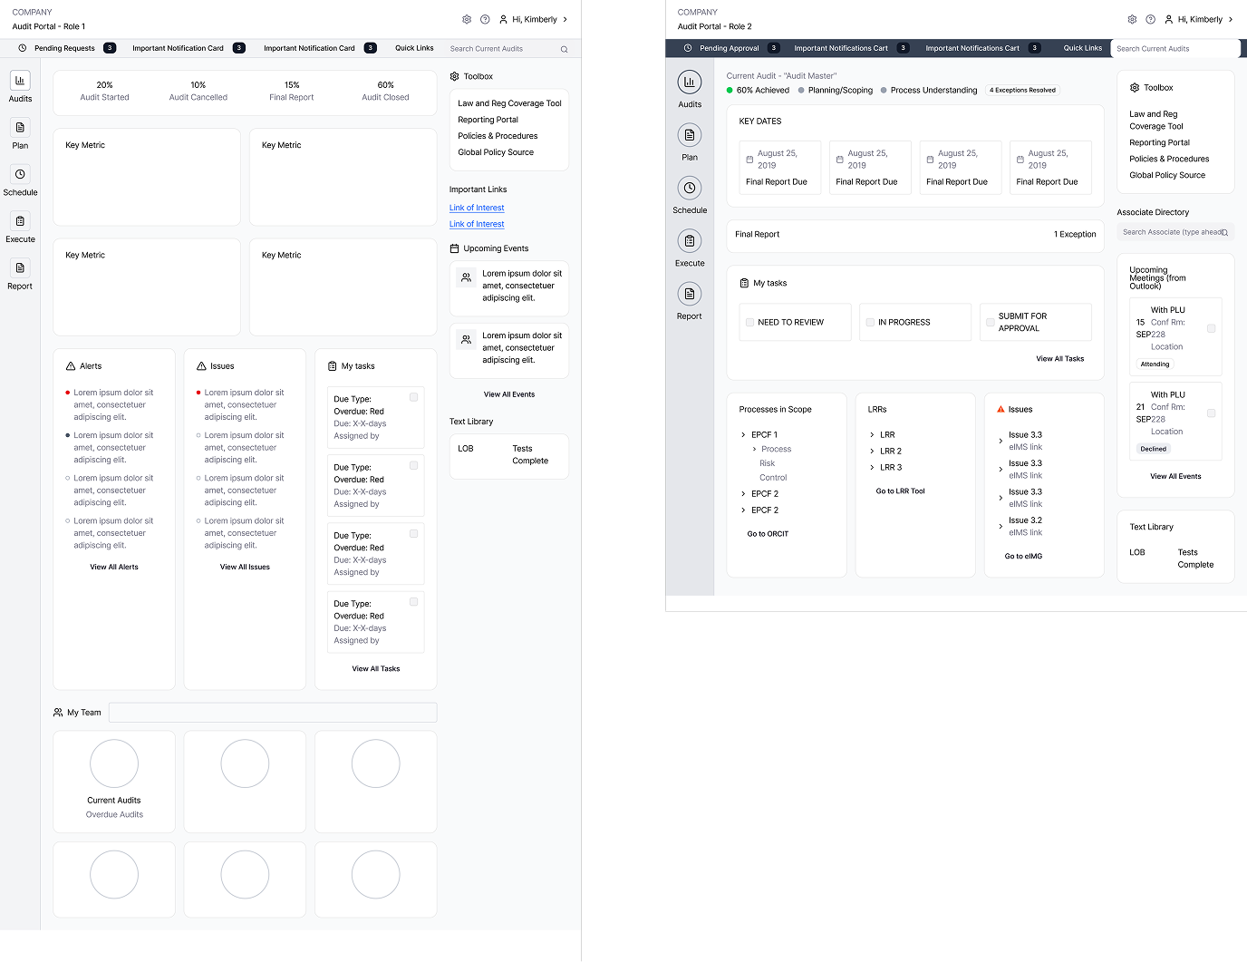Click clipboard icon next to Role 1 My tasks
The width and height of the screenshot is (1247, 962).
pos(332,366)
